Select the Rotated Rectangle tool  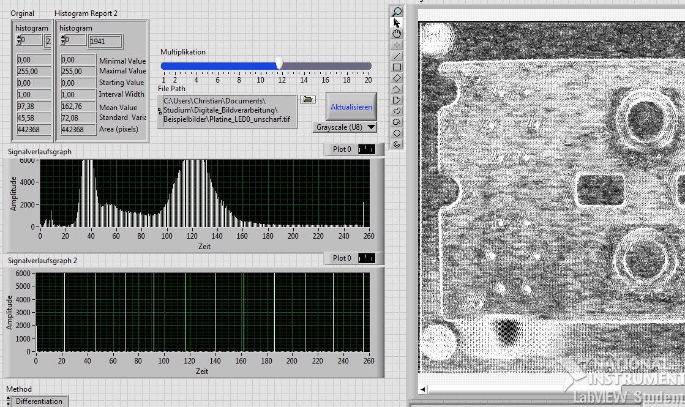(x=397, y=78)
